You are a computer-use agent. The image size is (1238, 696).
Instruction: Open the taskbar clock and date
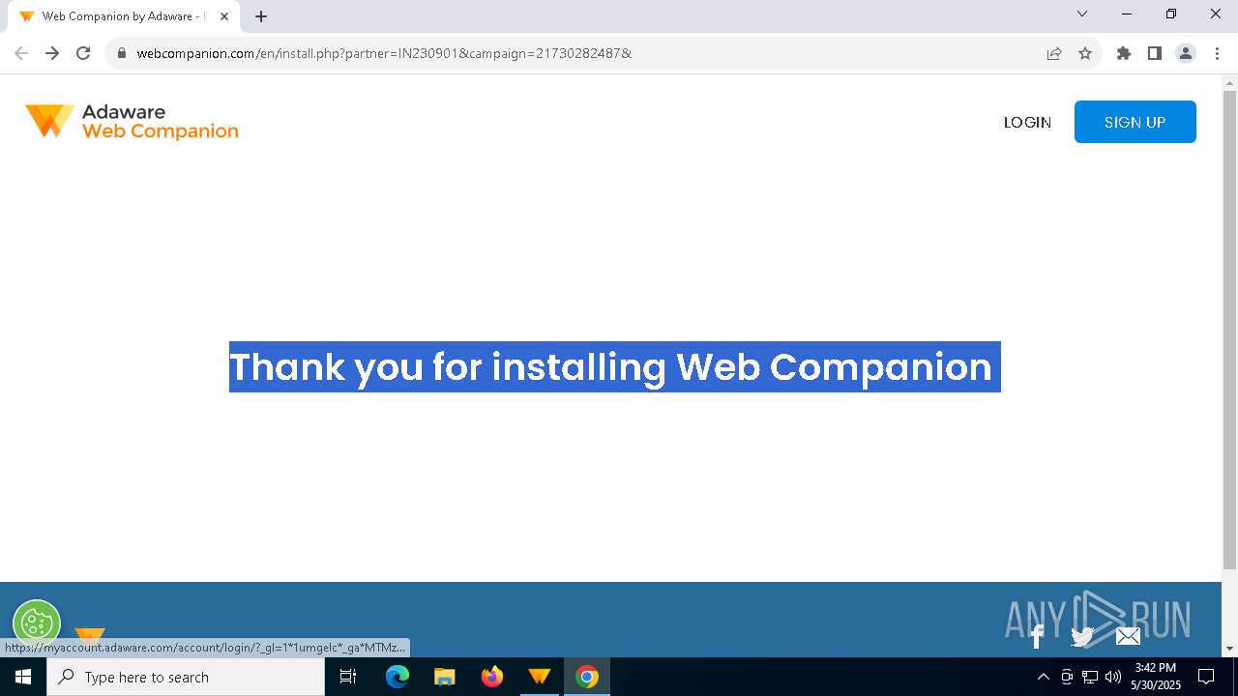click(x=1156, y=677)
